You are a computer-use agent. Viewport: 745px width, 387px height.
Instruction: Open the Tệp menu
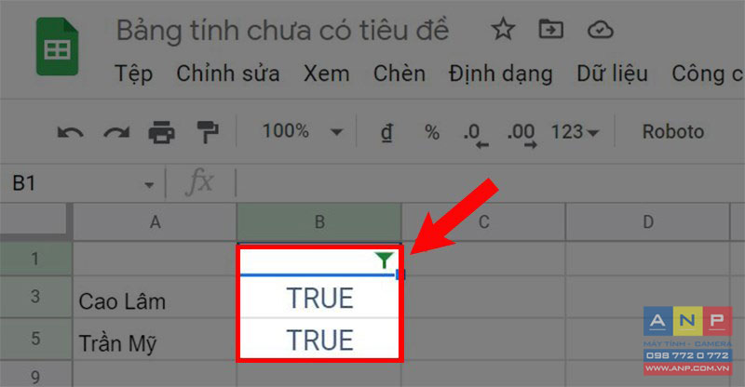tap(133, 73)
